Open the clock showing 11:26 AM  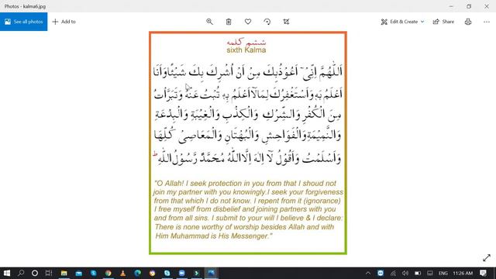tap(463, 273)
